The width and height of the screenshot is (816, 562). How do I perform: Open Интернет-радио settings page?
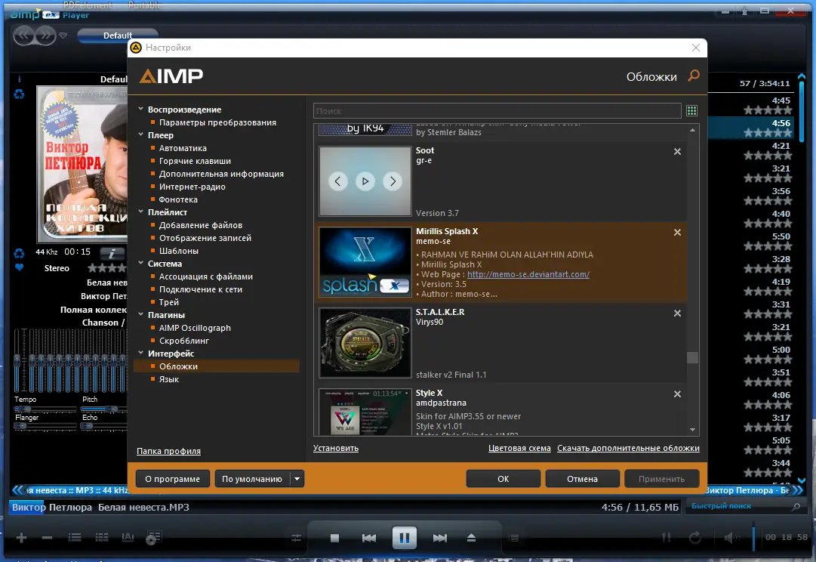[x=192, y=187]
